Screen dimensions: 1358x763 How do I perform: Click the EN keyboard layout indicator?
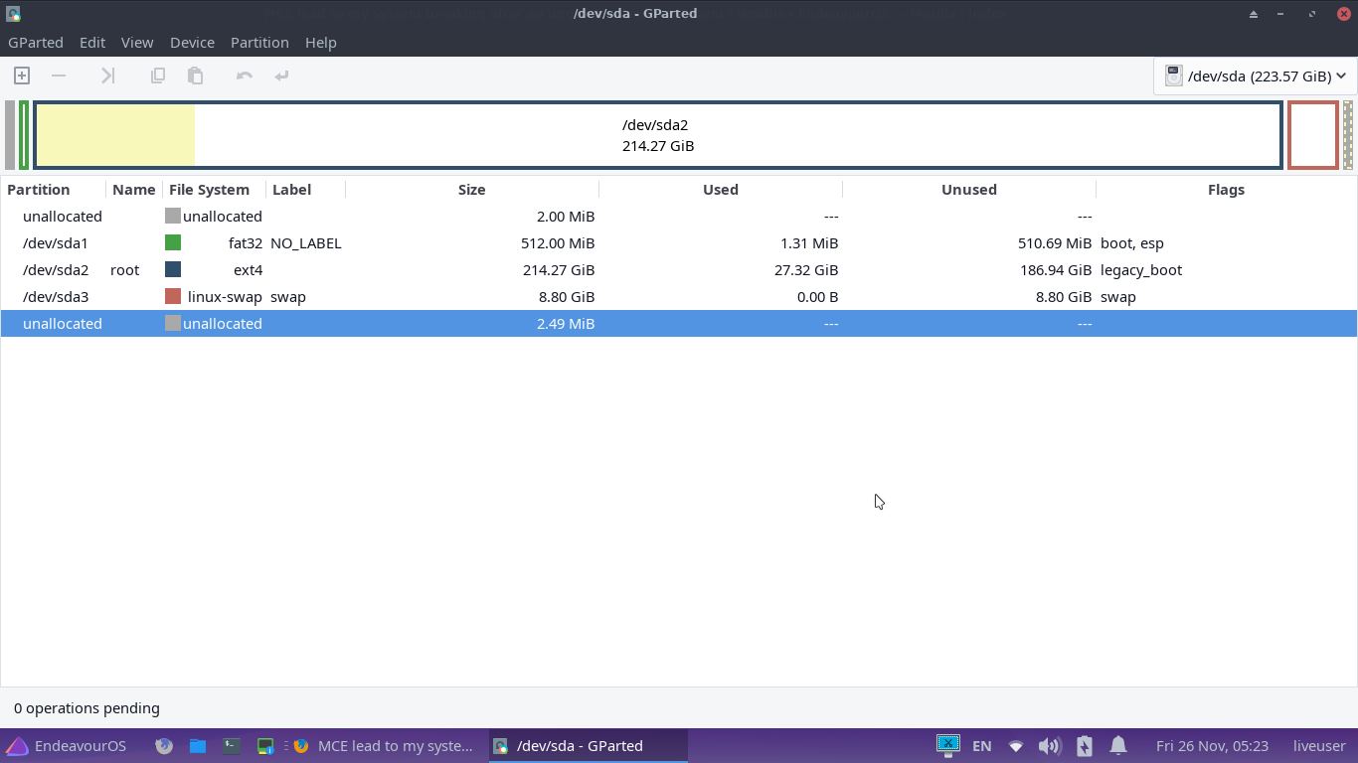(x=981, y=746)
